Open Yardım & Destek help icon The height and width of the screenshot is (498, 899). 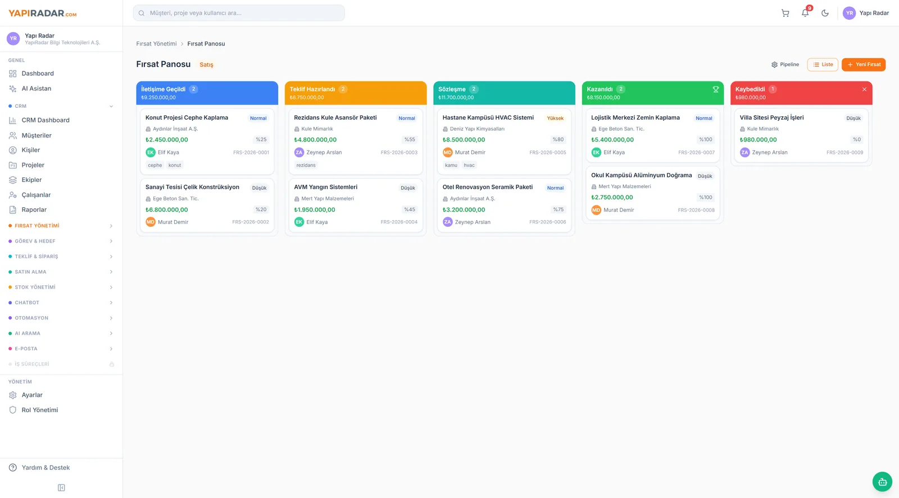coord(13,468)
